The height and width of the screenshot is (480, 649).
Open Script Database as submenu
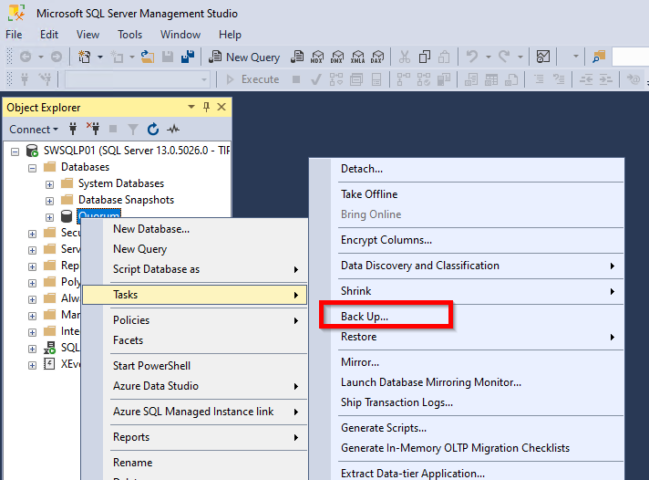pyautogui.click(x=194, y=269)
